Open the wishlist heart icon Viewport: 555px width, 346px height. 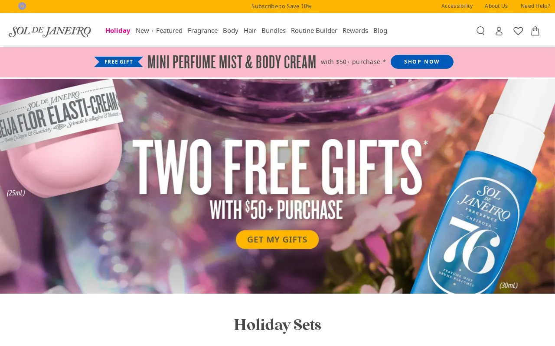[x=518, y=31]
